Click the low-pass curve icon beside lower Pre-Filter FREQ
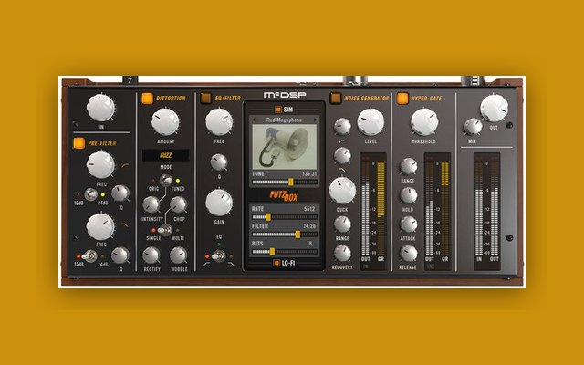Viewport: 584px width, 365px height. pyautogui.click(x=125, y=224)
